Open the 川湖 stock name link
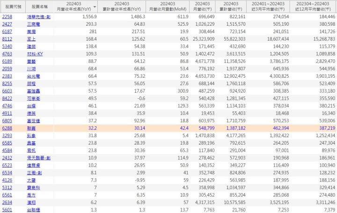The width and height of the screenshot is (337, 213). click(31, 69)
